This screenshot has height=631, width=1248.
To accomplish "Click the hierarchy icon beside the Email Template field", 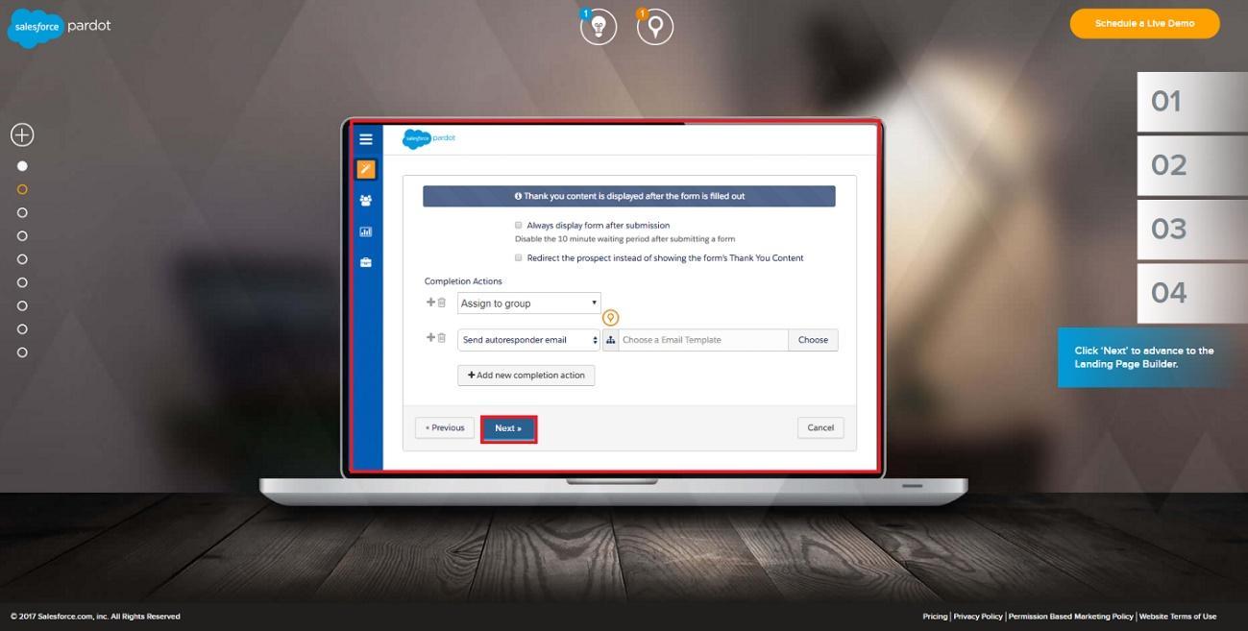I will (x=610, y=340).
